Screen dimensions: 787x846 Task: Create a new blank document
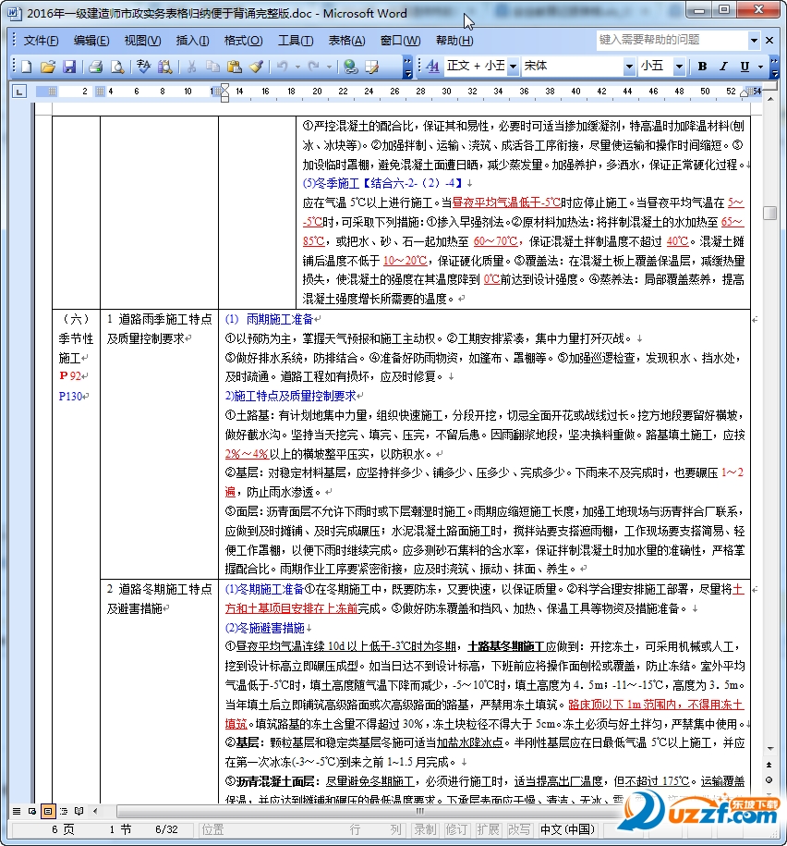(x=26, y=67)
